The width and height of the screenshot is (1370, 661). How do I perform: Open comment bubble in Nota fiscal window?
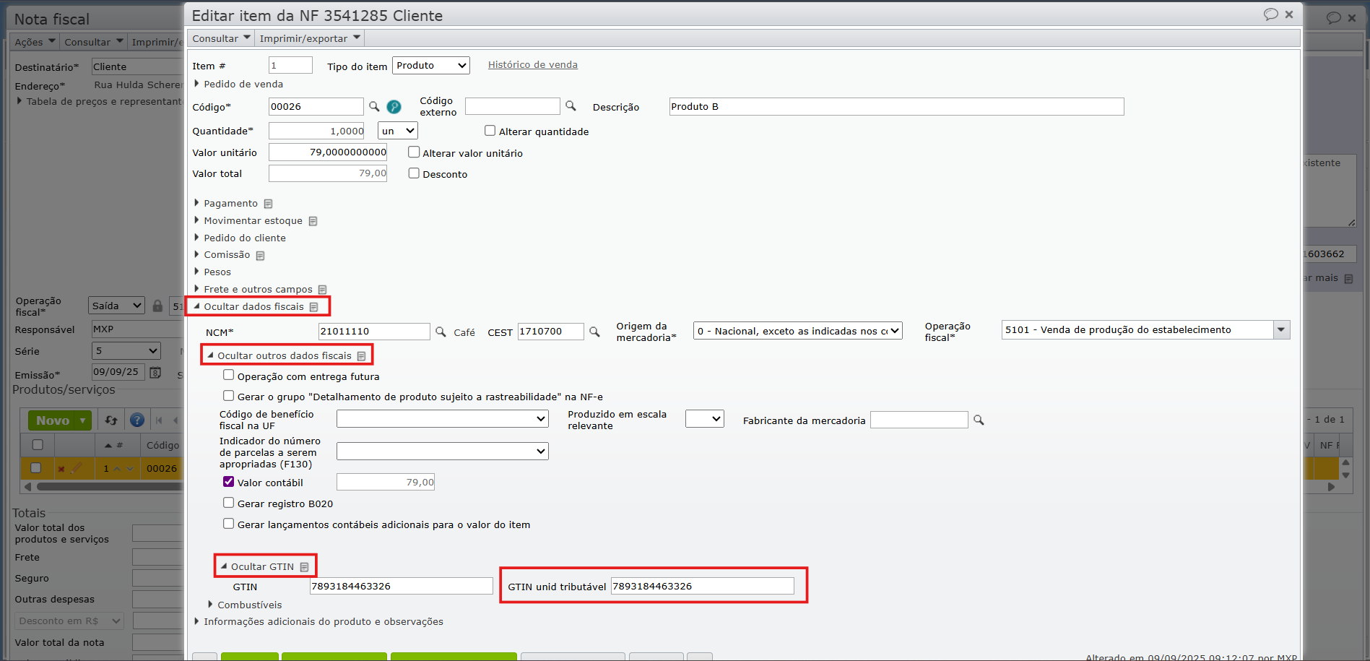pos(1333,17)
